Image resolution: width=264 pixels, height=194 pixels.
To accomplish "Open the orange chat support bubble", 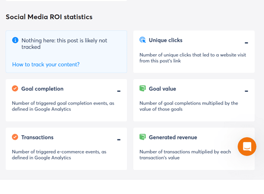I will pyautogui.click(x=247, y=146).
